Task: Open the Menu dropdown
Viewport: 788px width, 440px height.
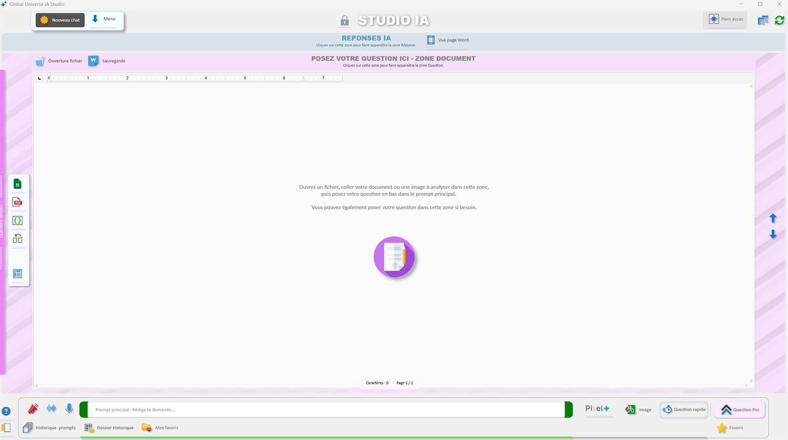Action: [104, 19]
